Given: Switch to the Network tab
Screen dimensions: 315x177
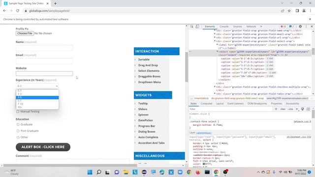Looking at the screenshot, I should (x=251, y=27).
